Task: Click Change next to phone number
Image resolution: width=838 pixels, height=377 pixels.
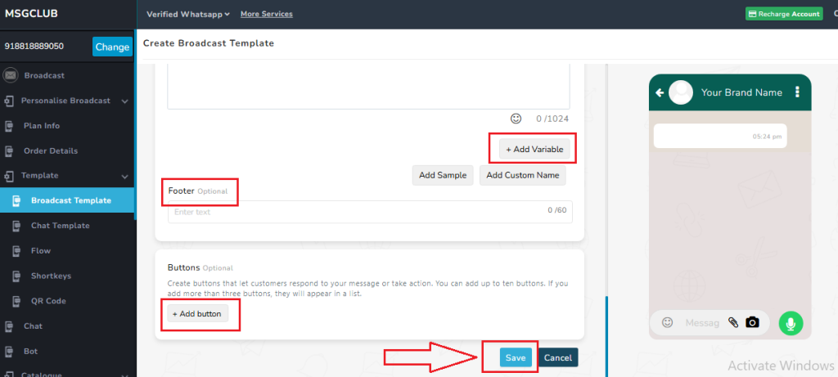Action: coord(112,47)
